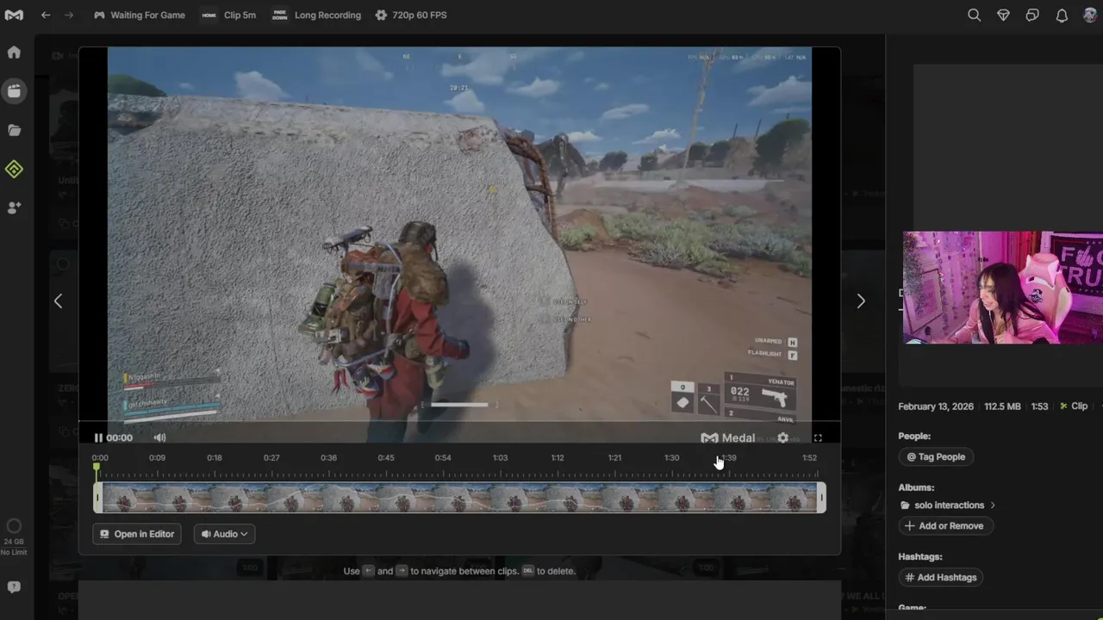Expand the Audio dropdown
Viewport: 1103px width, 620px height.
tap(224, 534)
